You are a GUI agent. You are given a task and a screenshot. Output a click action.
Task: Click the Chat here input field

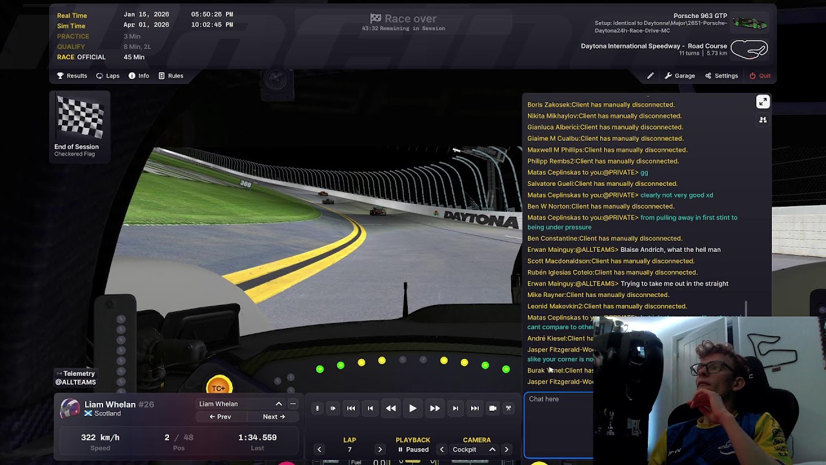559,424
